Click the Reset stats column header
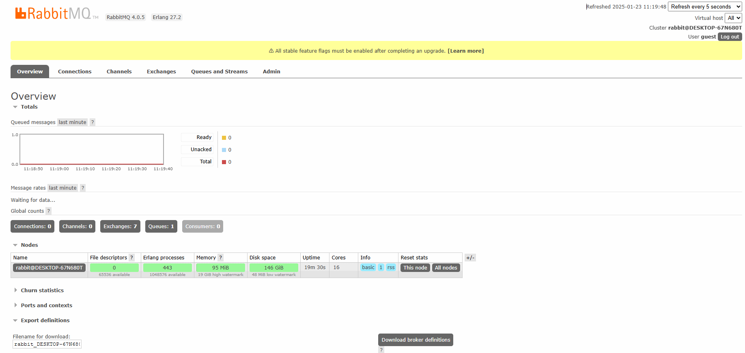This screenshot has width=745, height=353. pyautogui.click(x=414, y=257)
